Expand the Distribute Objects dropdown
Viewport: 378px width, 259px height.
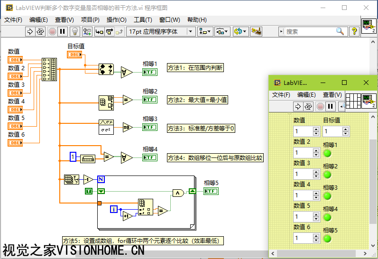pyautogui.click(x=222, y=32)
